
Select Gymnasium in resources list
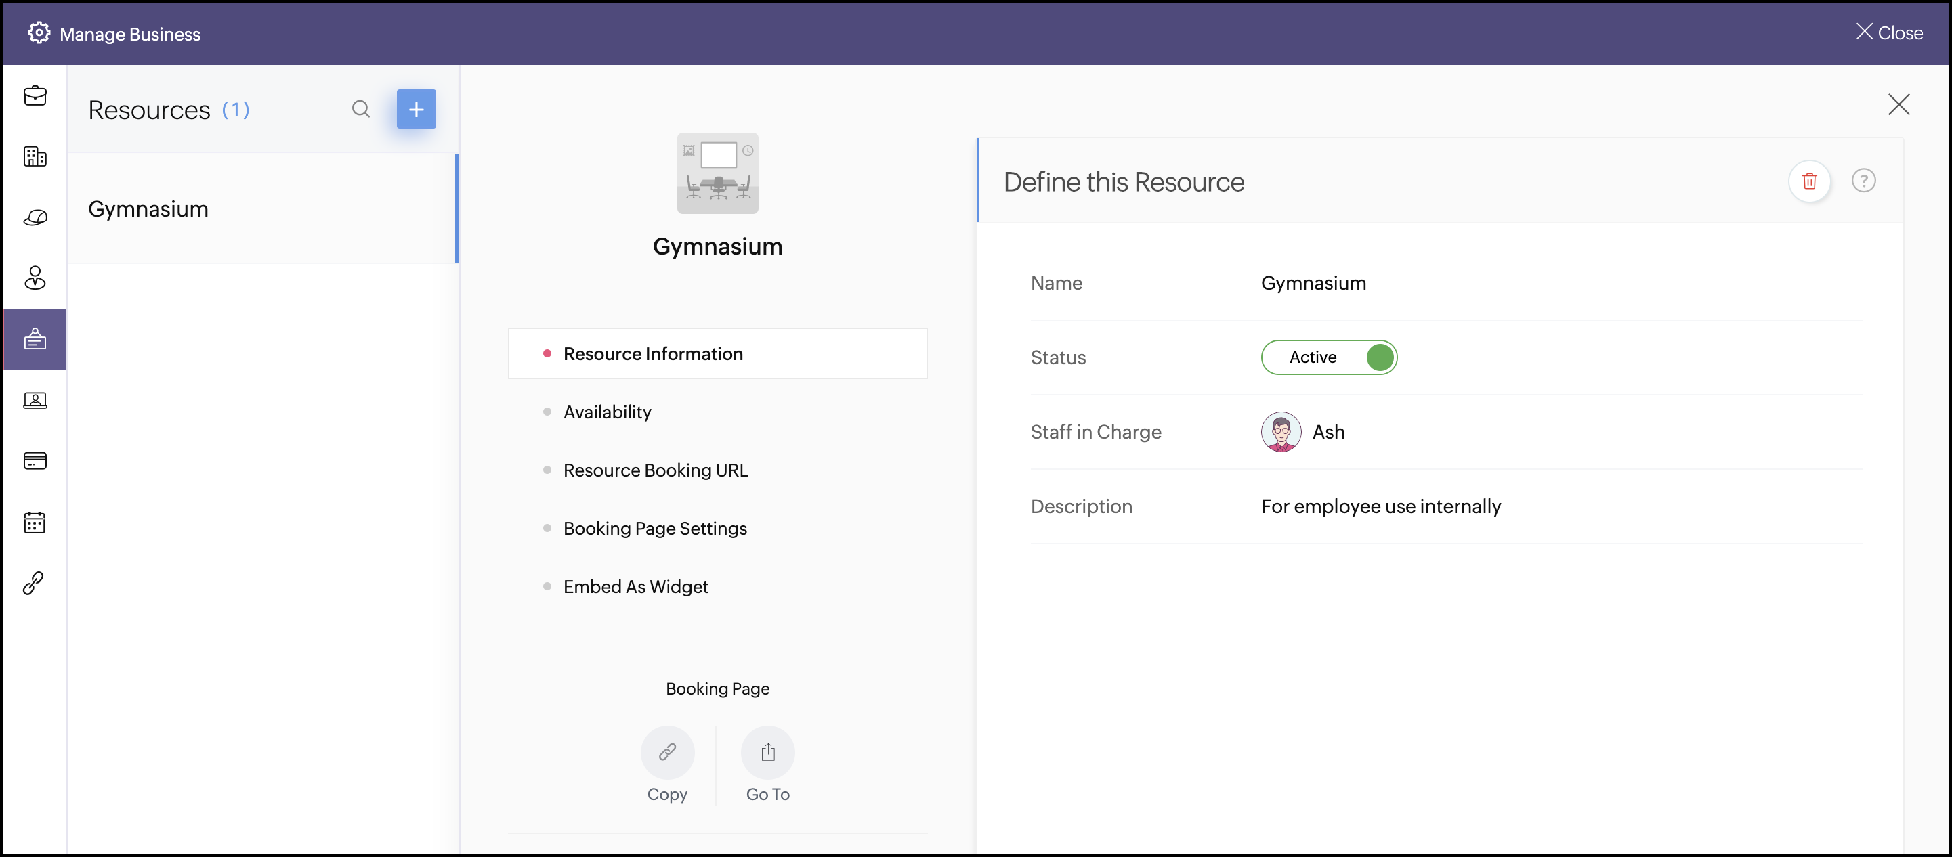point(148,209)
